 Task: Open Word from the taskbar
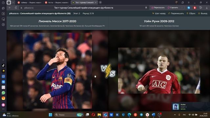153,115
